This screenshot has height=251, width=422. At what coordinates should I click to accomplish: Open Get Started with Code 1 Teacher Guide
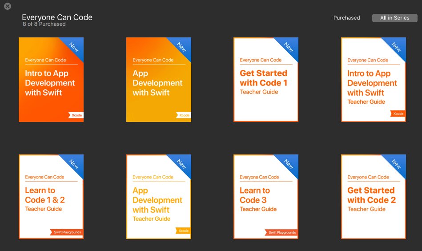click(x=266, y=80)
